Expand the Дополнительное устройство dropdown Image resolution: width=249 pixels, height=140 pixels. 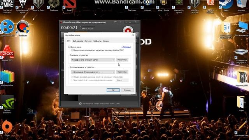click(x=93, y=72)
